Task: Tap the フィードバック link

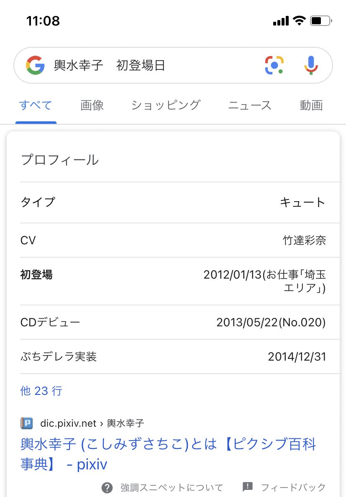Action: (293, 487)
